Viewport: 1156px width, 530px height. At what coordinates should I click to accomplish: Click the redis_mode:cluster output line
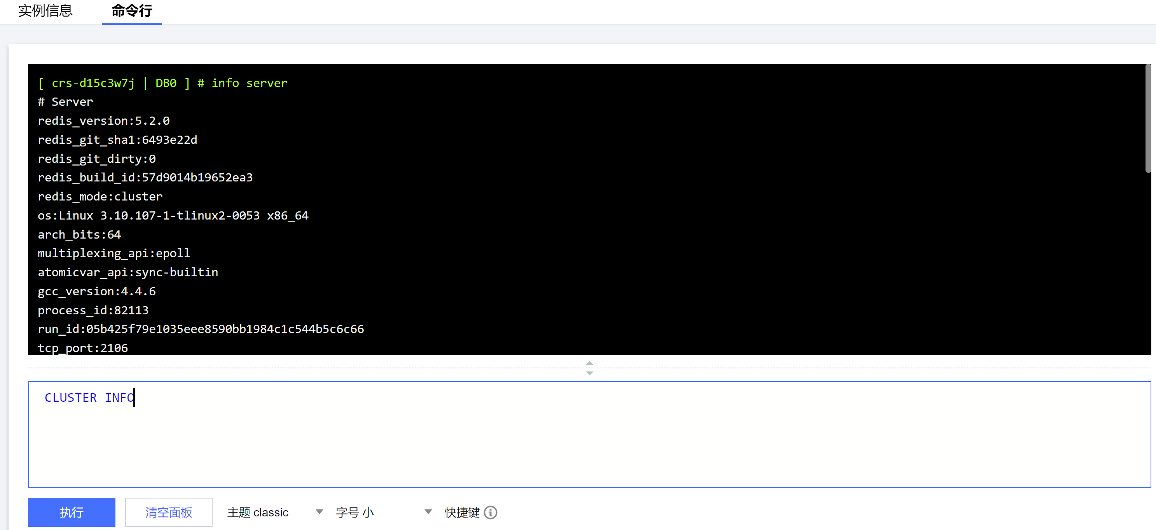100,197
